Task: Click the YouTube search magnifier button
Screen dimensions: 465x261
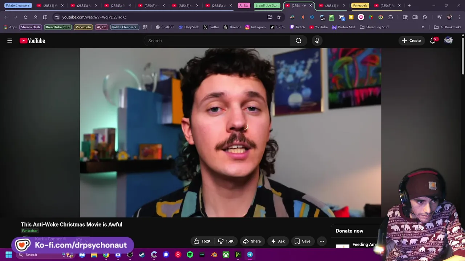Action: pyautogui.click(x=299, y=41)
